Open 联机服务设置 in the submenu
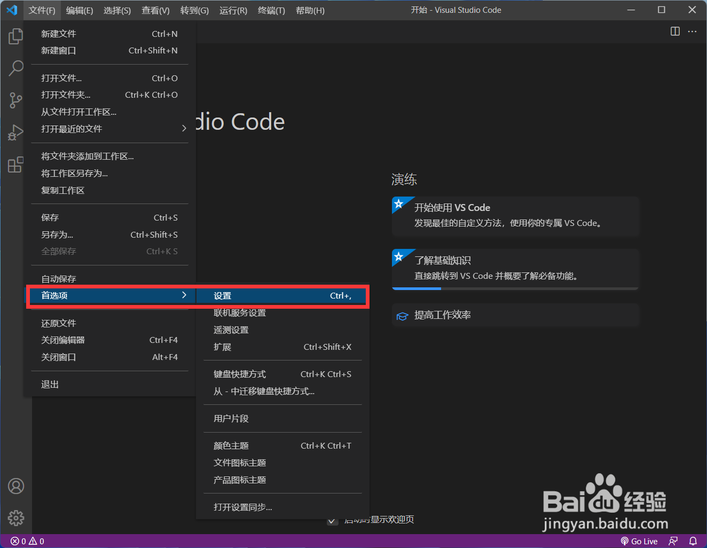 pos(282,313)
